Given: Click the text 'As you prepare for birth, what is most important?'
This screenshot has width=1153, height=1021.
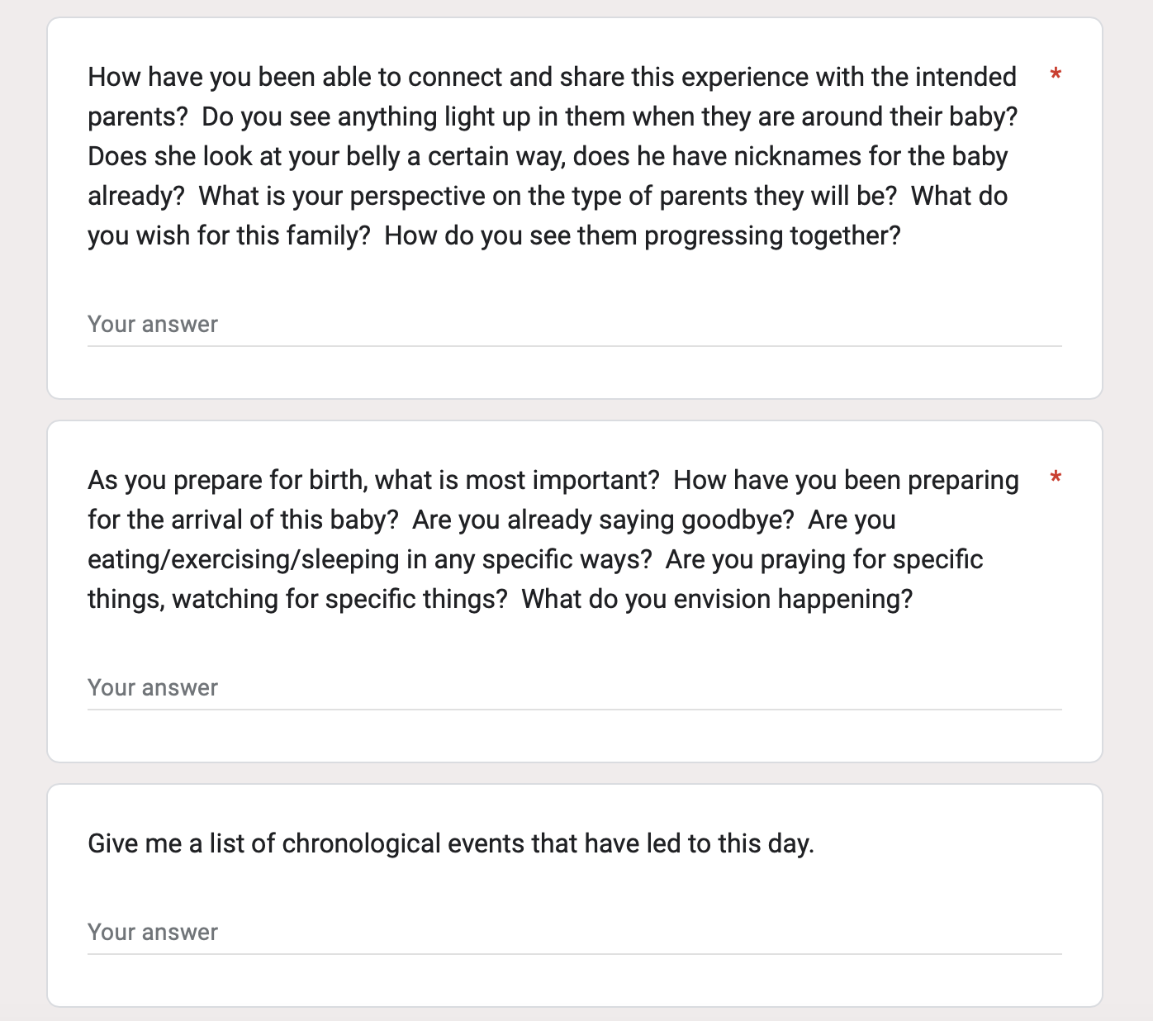Looking at the screenshot, I should (373, 480).
